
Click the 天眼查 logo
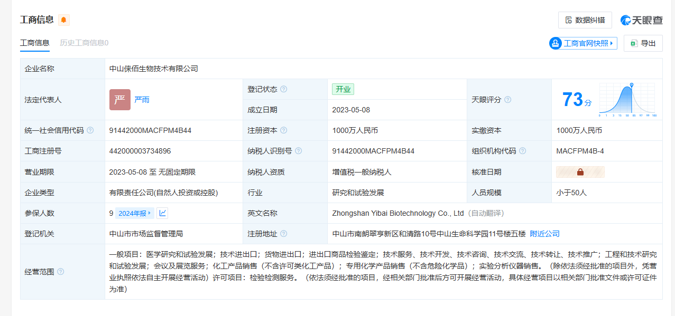(x=641, y=20)
